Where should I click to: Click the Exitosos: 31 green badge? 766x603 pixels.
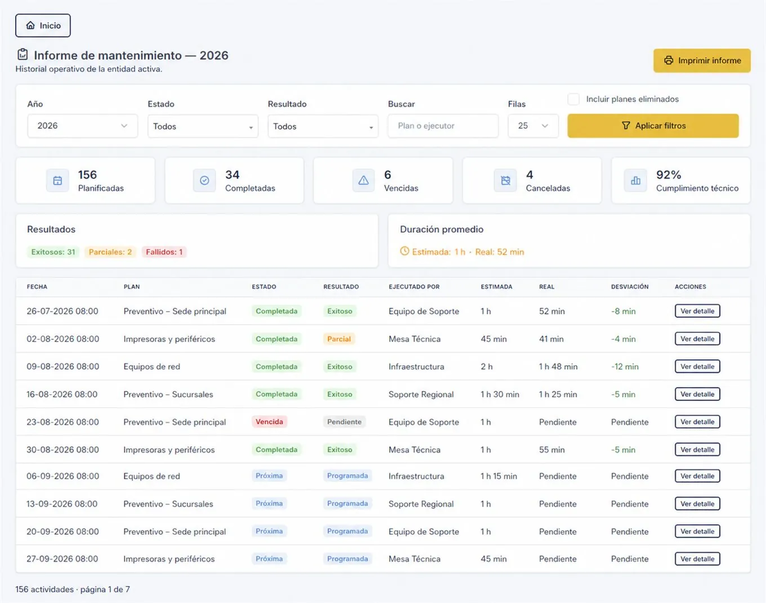click(x=53, y=252)
